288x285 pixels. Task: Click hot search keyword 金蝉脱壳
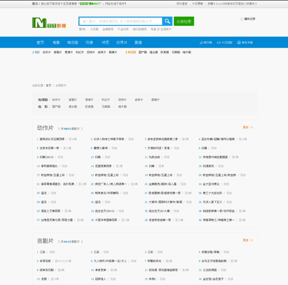(108, 29)
